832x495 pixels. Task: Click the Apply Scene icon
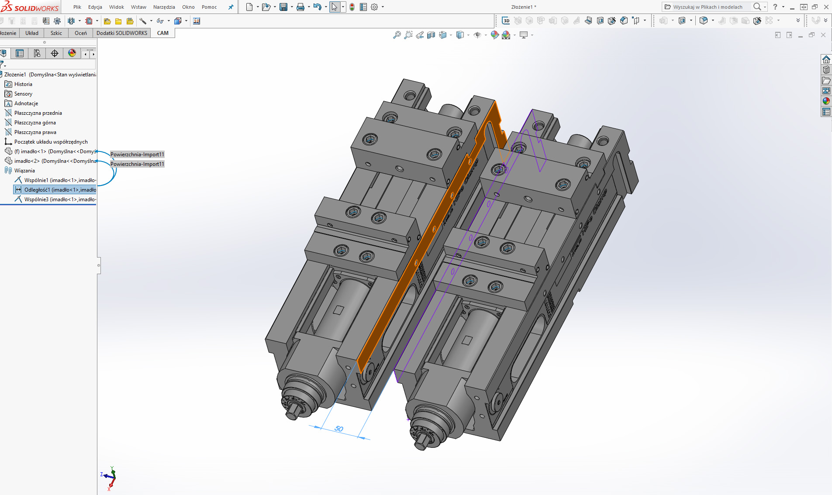point(506,35)
